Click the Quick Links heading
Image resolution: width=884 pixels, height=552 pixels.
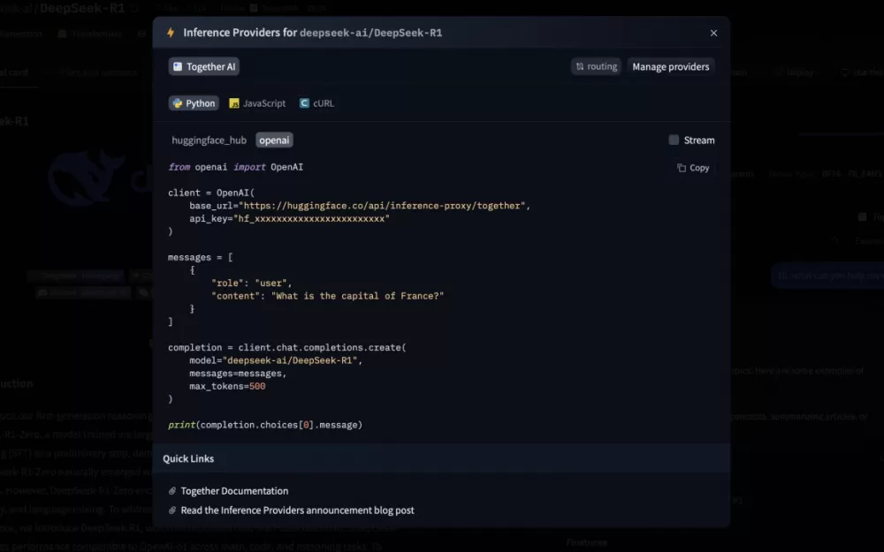pyautogui.click(x=188, y=458)
